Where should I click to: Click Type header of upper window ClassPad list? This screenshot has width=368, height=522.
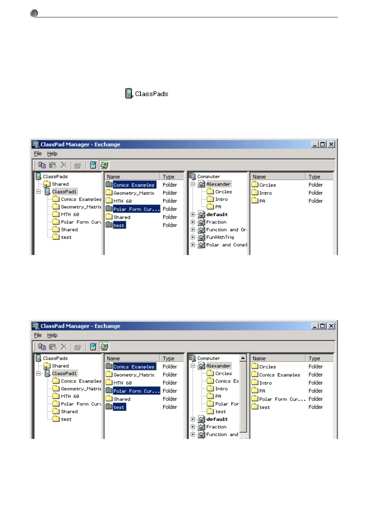172,177
